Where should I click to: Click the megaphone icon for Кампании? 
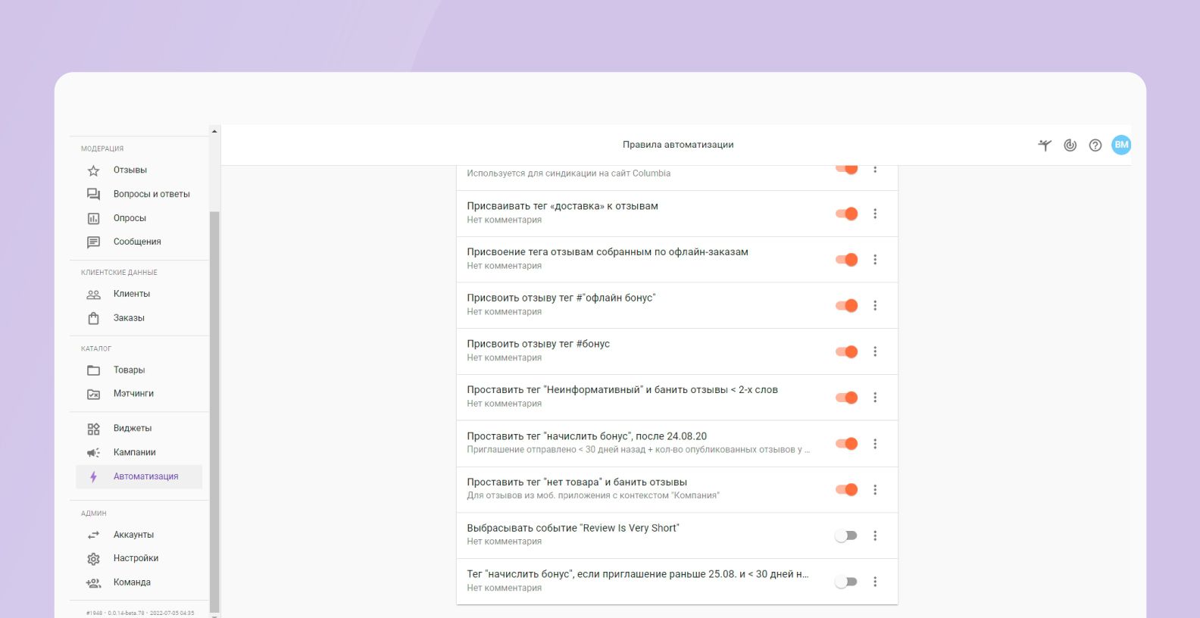(x=93, y=453)
